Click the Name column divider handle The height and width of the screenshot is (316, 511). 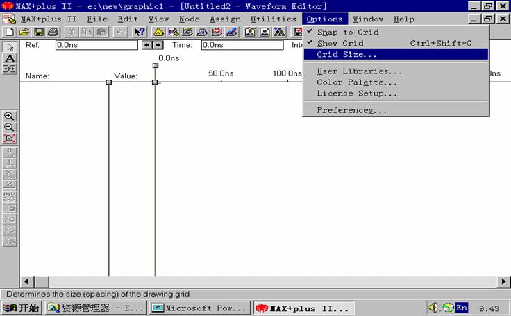click(x=109, y=82)
